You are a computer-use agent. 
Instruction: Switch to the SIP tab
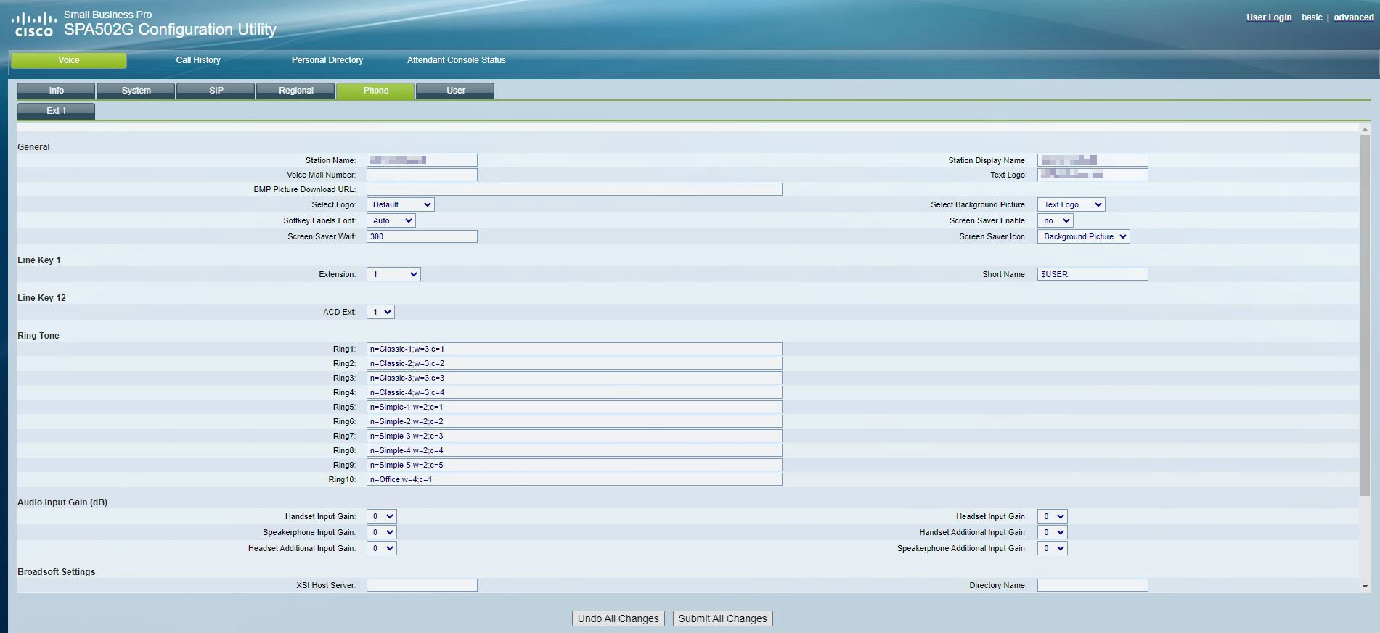[x=216, y=91]
